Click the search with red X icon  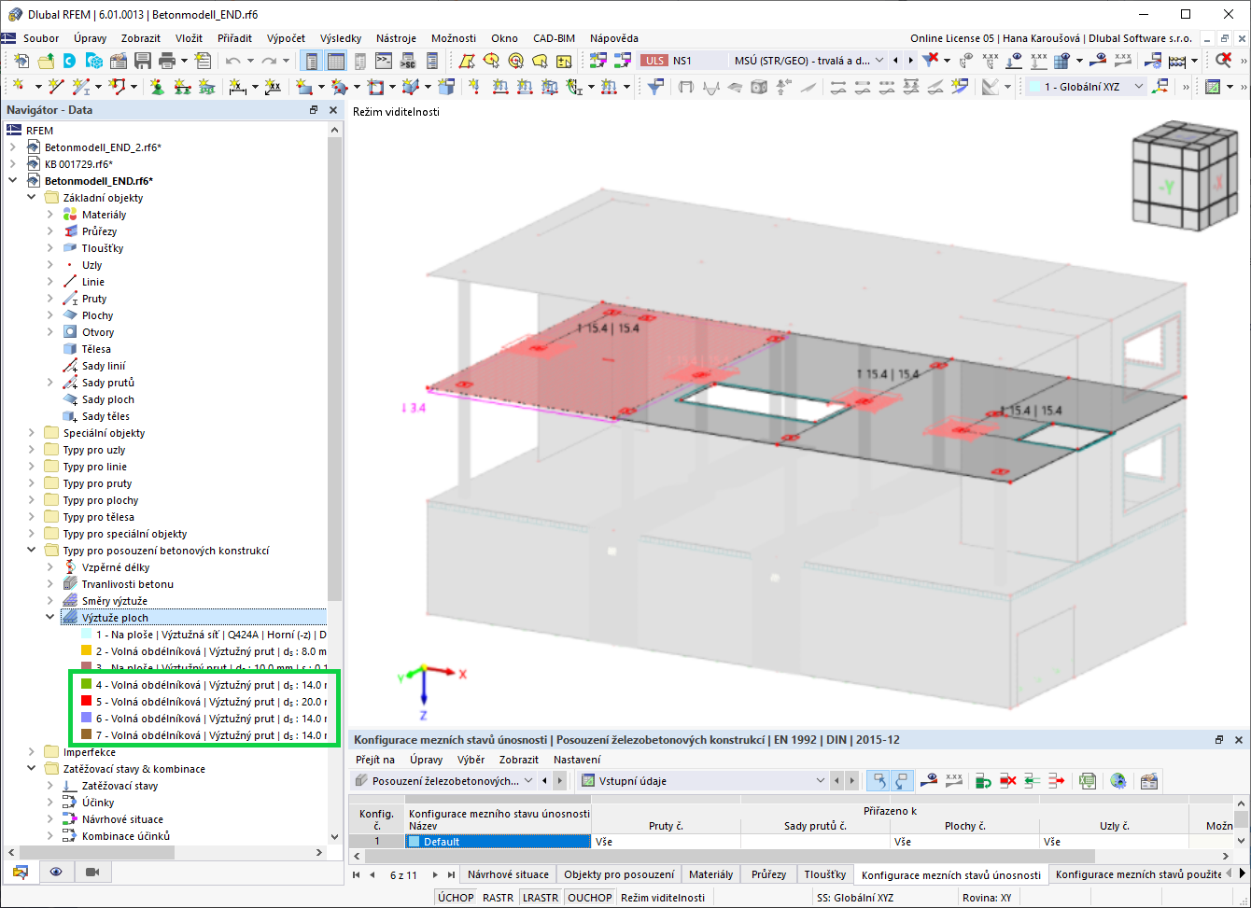click(1223, 61)
